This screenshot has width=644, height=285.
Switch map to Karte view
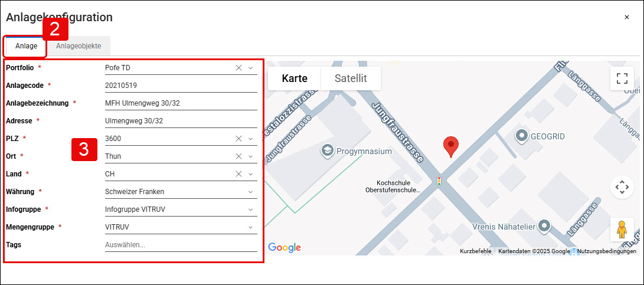(295, 78)
